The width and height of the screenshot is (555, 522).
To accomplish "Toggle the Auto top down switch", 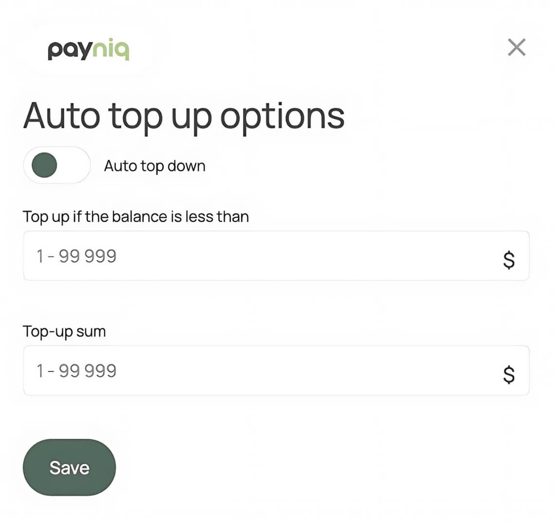I will (x=57, y=165).
